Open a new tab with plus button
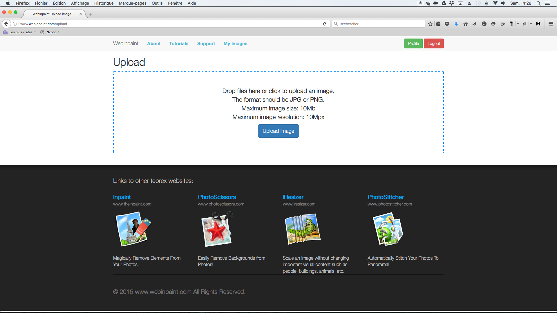This screenshot has height=313, width=557. [x=90, y=14]
